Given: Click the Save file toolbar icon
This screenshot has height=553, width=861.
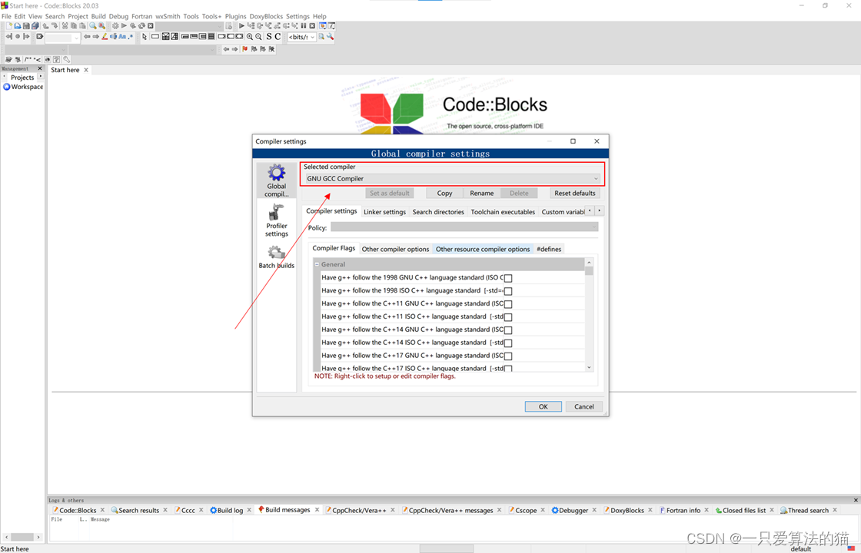Looking at the screenshot, I should [x=26, y=26].
